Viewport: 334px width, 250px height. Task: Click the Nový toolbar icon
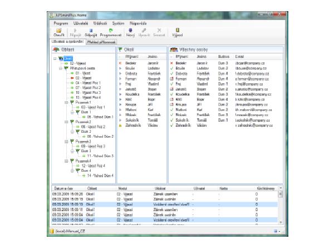tap(130, 32)
